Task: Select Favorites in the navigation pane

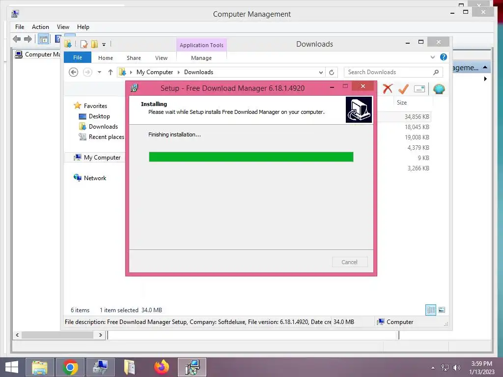Action: tap(95, 106)
